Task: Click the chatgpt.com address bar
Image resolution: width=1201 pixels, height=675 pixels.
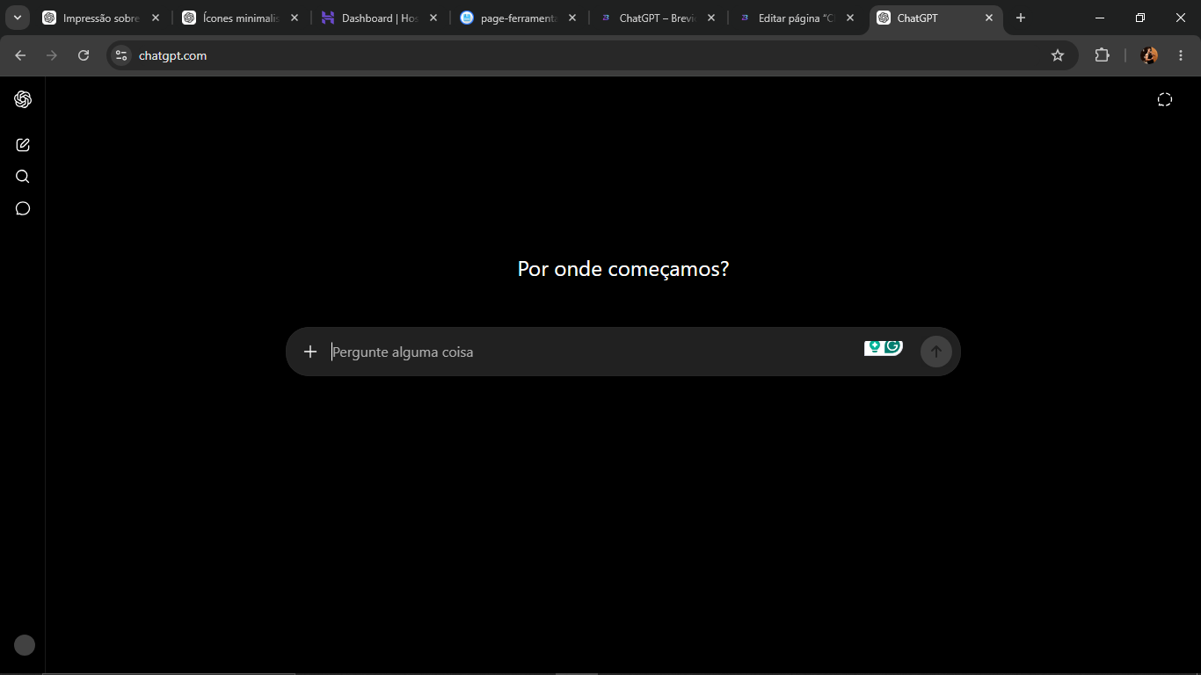Action: pos(593,55)
